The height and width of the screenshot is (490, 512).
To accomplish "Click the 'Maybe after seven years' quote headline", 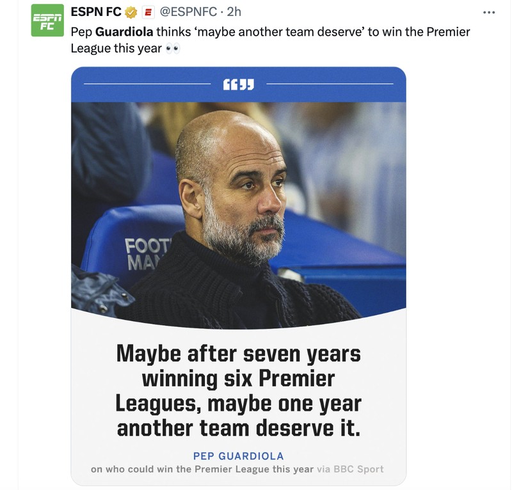I will (x=238, y=354).
